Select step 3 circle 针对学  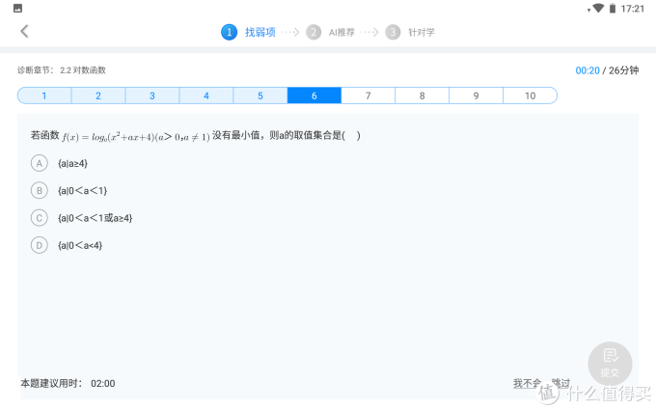pyautogui.click(x=393, y=32)
